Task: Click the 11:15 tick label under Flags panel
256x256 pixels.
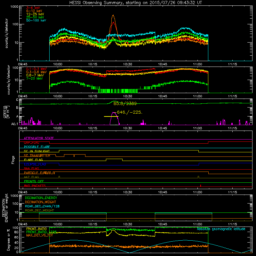Action: click(x=232, y=192)
